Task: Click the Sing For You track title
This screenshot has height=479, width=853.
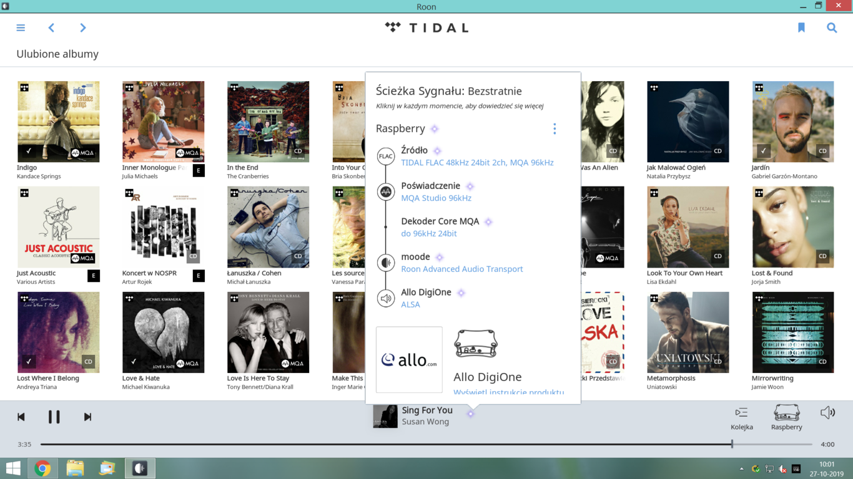Action: click(x=427, y=410)
